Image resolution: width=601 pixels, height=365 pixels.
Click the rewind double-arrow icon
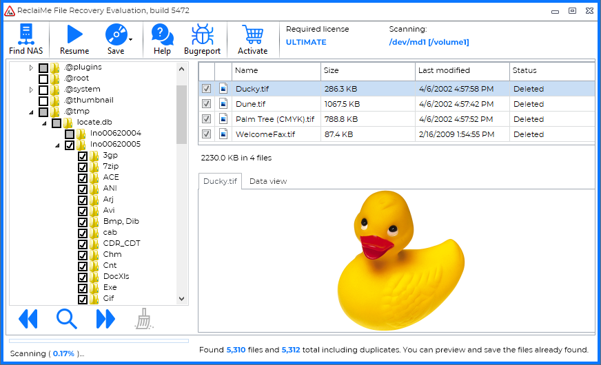click(x=28, y=318)
